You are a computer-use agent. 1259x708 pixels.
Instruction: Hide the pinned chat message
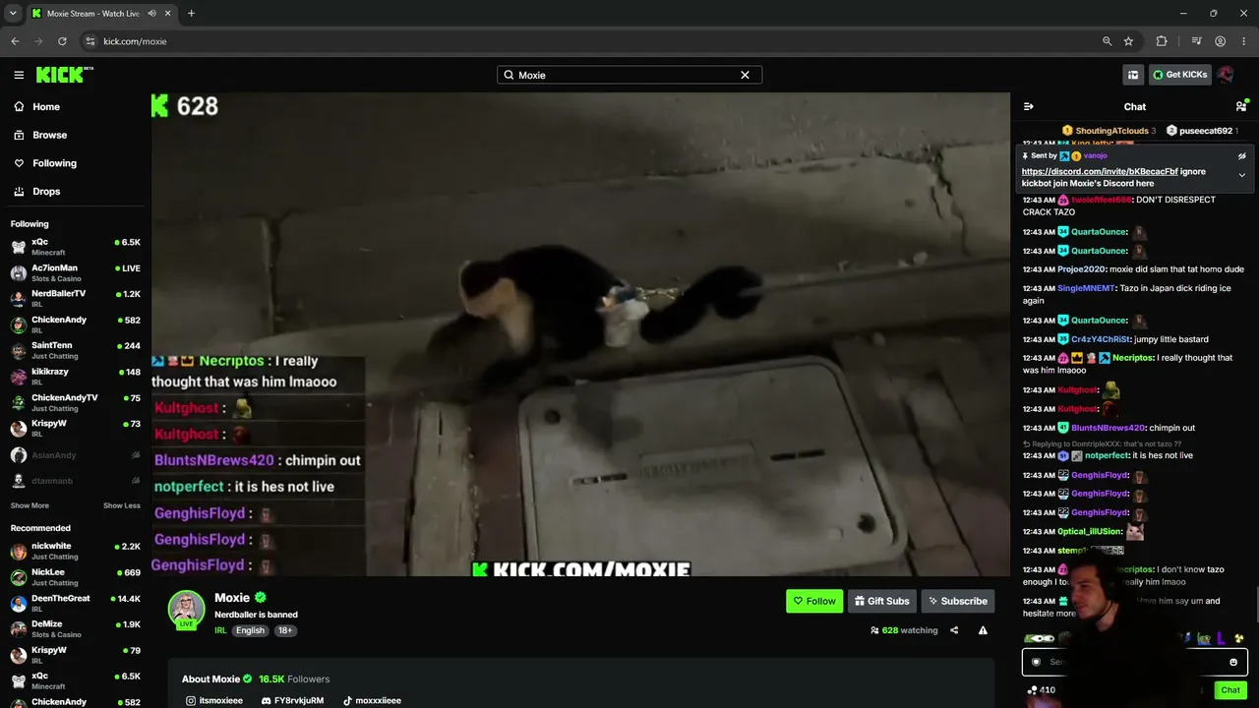pos(1242,156)
